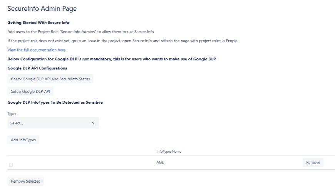Screen dimensions: 335x190
Task: Expand the Types dropdown chevron arrow
Action: (93, 123)
